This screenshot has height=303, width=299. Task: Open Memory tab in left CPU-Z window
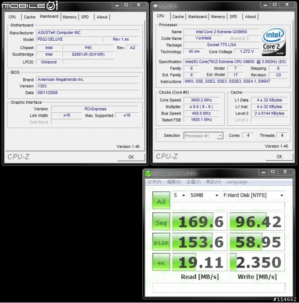pyautogui.click(x=70, y=17)
